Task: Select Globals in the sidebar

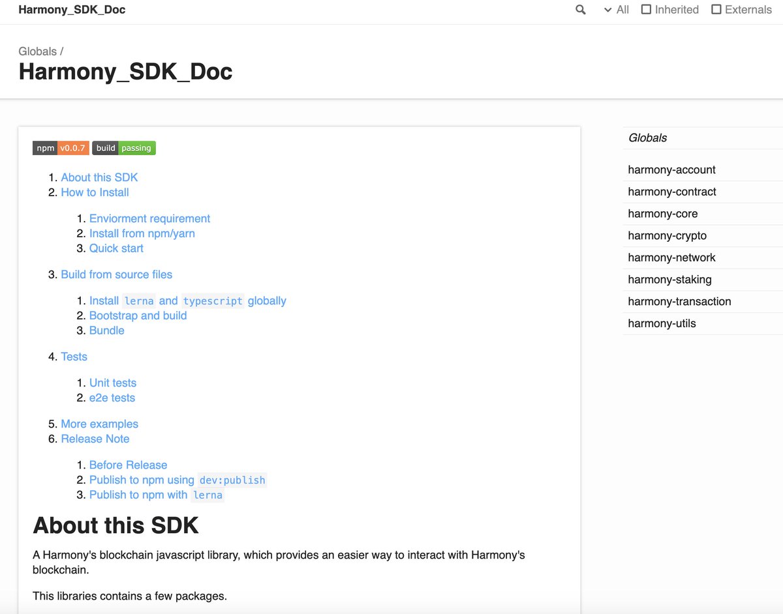Action: [647, 138]
